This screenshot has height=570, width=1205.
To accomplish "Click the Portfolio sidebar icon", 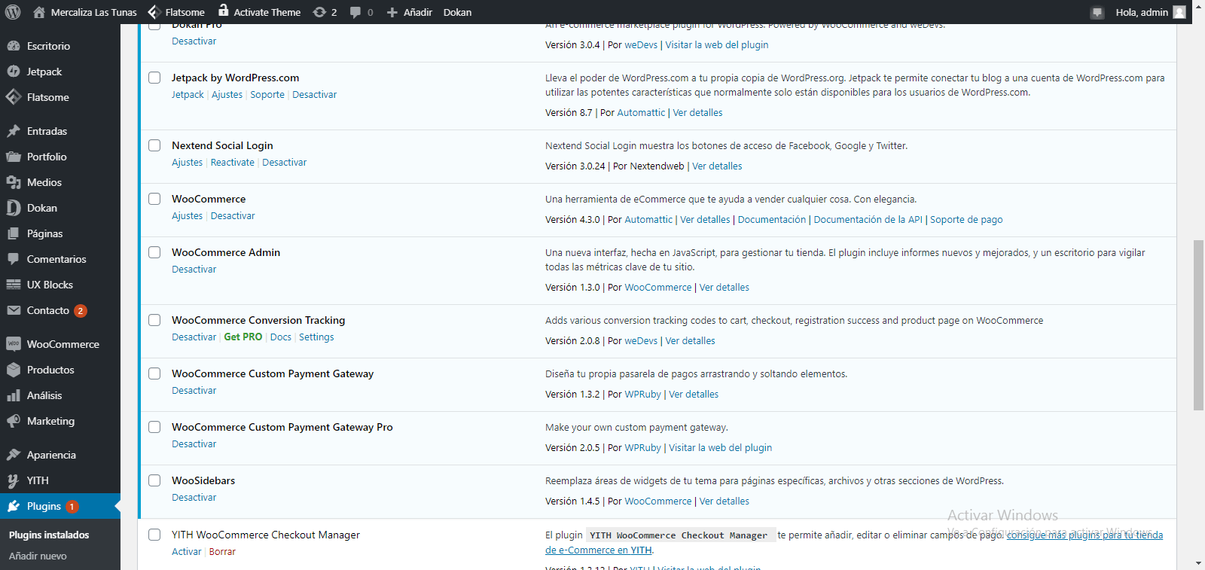I will (14, 157).
